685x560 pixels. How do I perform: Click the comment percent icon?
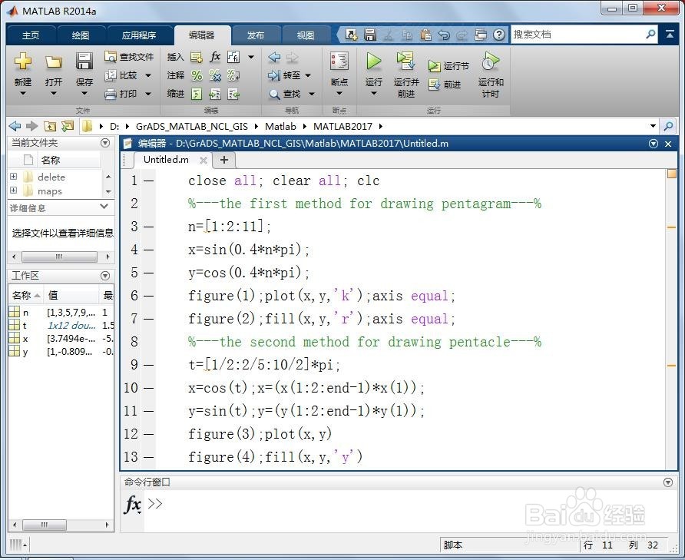197,75
